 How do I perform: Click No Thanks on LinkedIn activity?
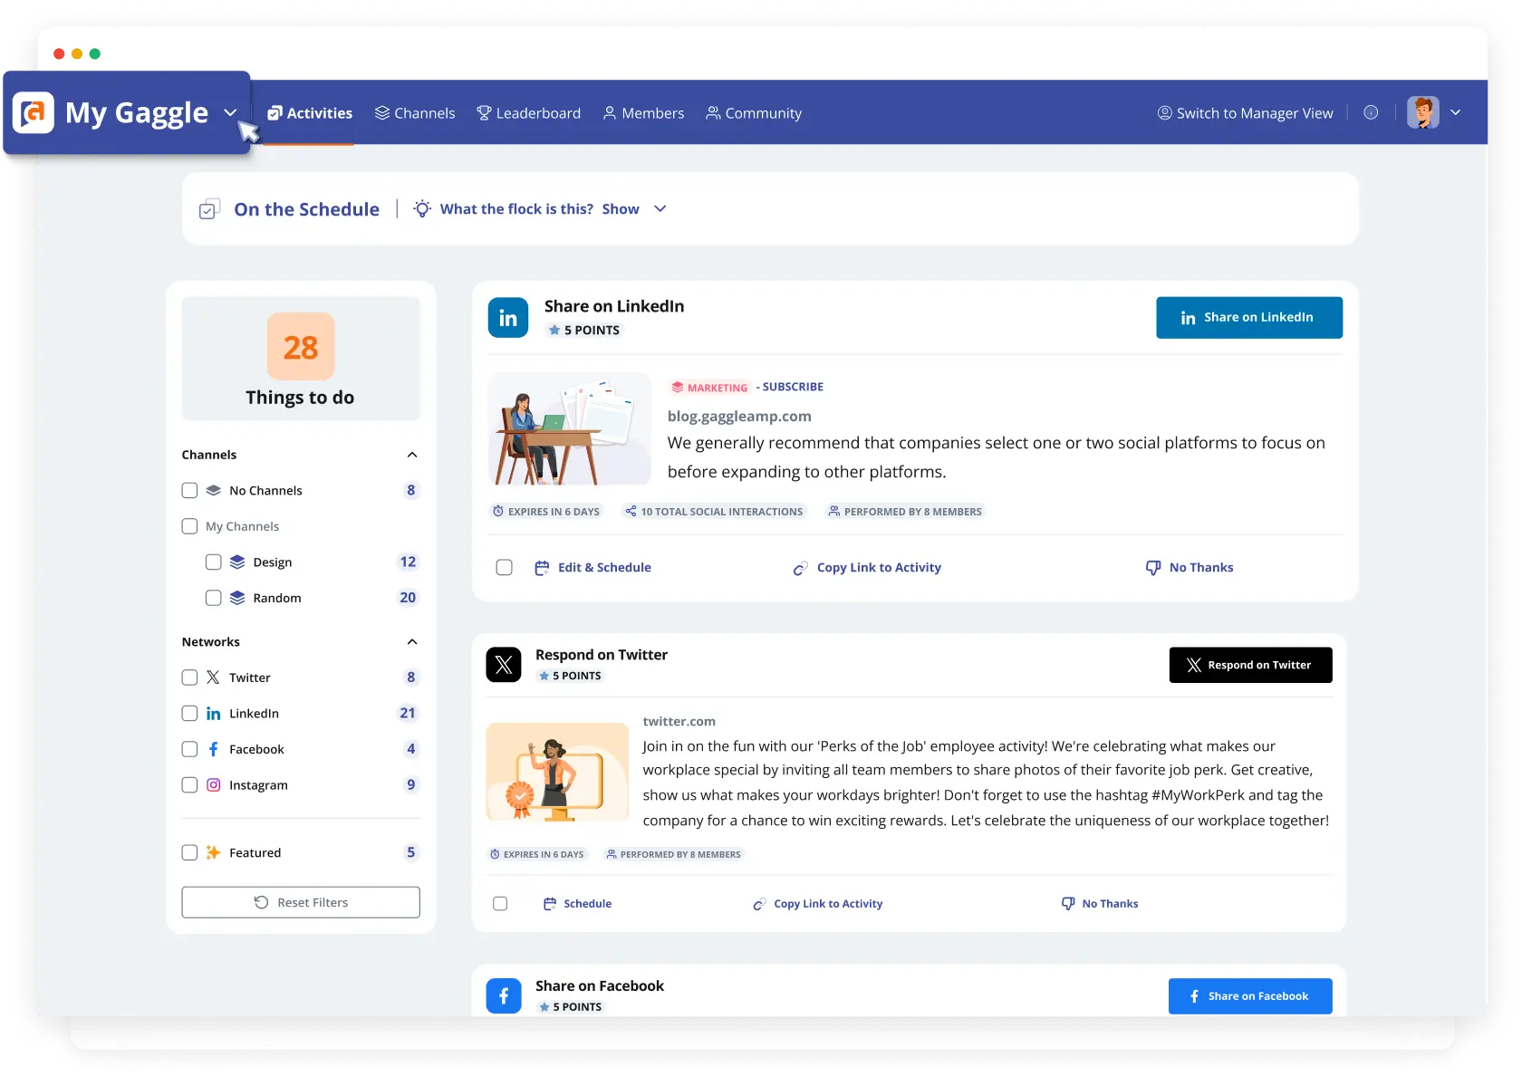(x=1190, y=568)
